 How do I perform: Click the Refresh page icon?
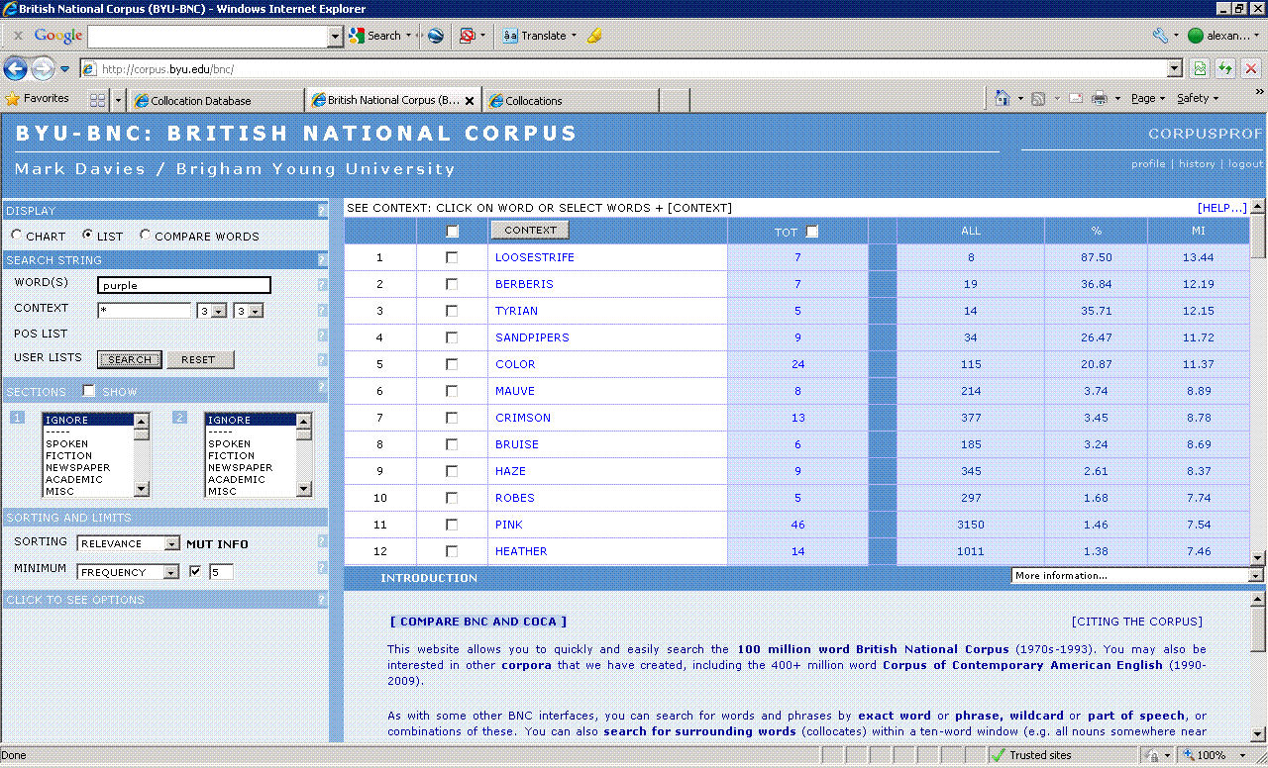click(x=1226, y=69)
